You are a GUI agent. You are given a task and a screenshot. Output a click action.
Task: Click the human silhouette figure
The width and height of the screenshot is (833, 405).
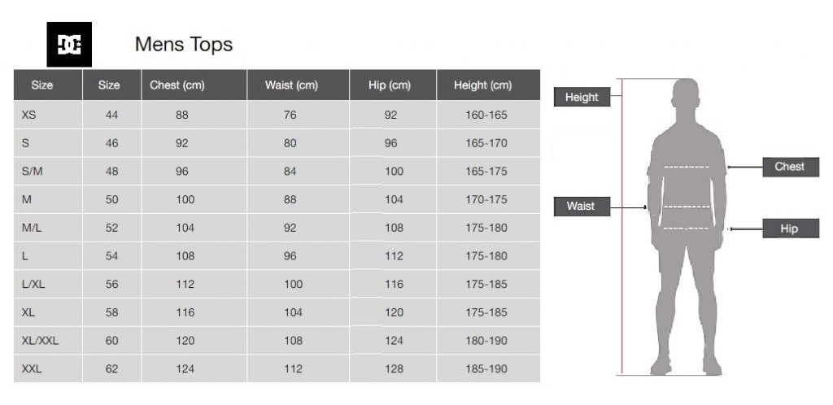click(687, 227)
